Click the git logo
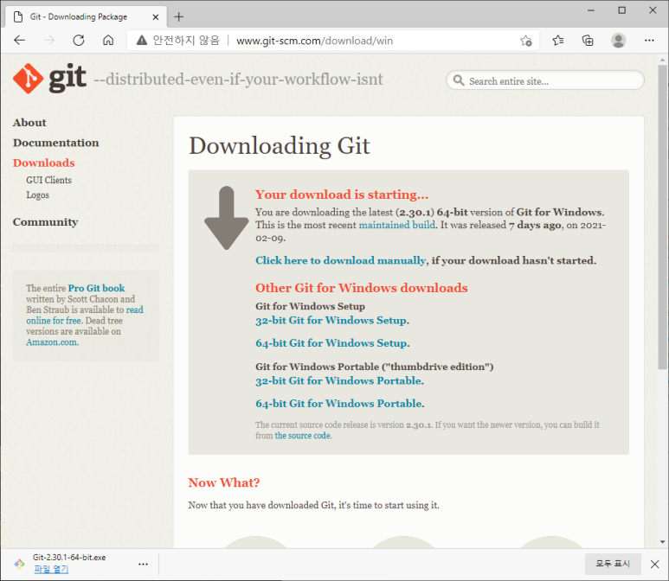669x581 pixels. click(x=49, y=79)
